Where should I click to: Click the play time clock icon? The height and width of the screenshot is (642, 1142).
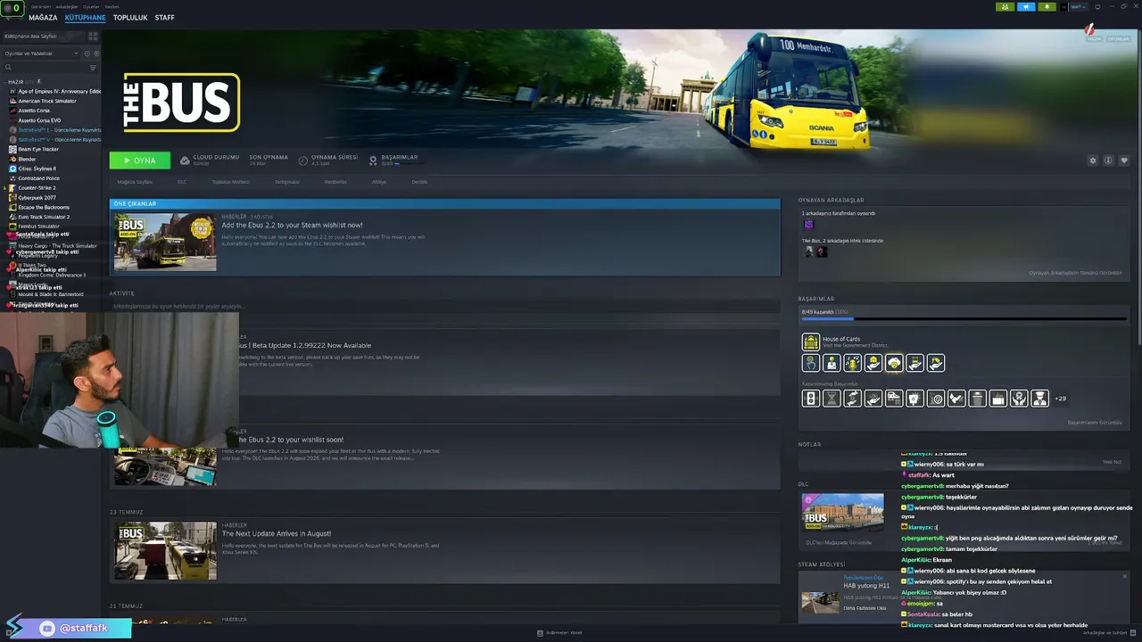[x=303, y=160]
